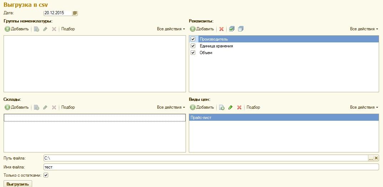Screen dimensions: 383x187
Task: Select the Прайс-лист row
Action: coord(284,118)
